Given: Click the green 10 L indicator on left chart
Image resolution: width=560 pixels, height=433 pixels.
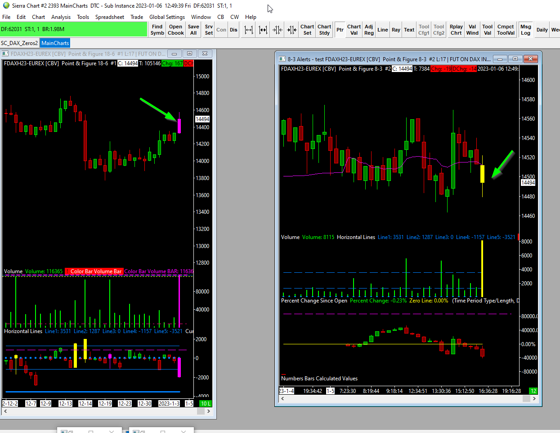Looking at the screenshot, I should [x=206, y=403].
